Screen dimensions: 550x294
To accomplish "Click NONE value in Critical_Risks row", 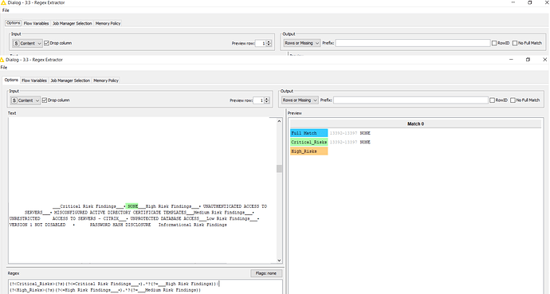I will (365, 143).
